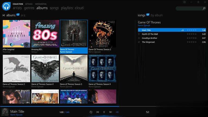Change songs sort 'by album'
This screenshot has height=117, width=208.
tap(157, 15)
